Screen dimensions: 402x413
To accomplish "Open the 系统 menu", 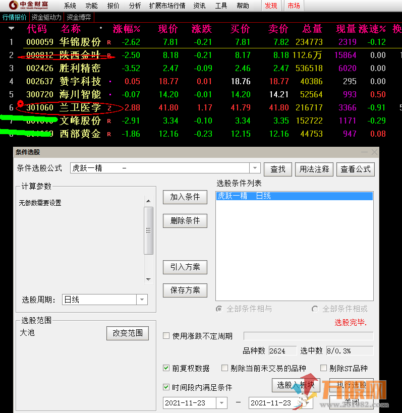I will coord(70,6).
